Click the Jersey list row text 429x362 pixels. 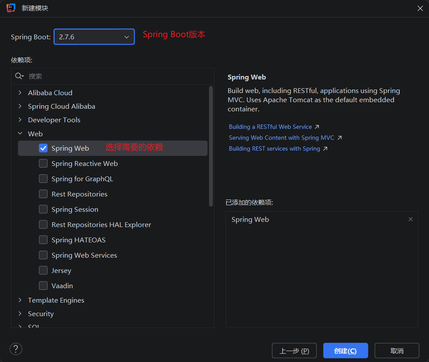coord(61,271)
